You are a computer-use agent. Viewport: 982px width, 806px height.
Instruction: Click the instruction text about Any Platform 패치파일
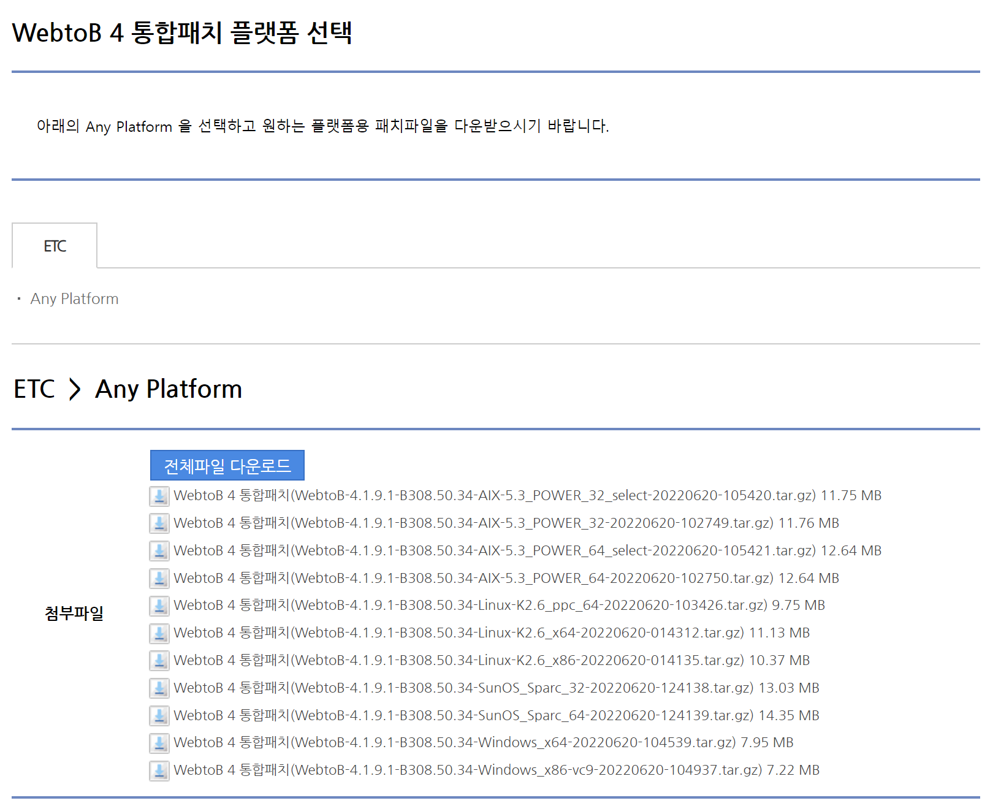click(x=322, y=126)
